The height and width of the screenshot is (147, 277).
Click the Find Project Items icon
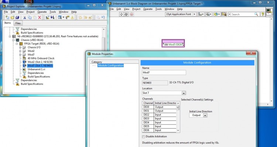67,17
